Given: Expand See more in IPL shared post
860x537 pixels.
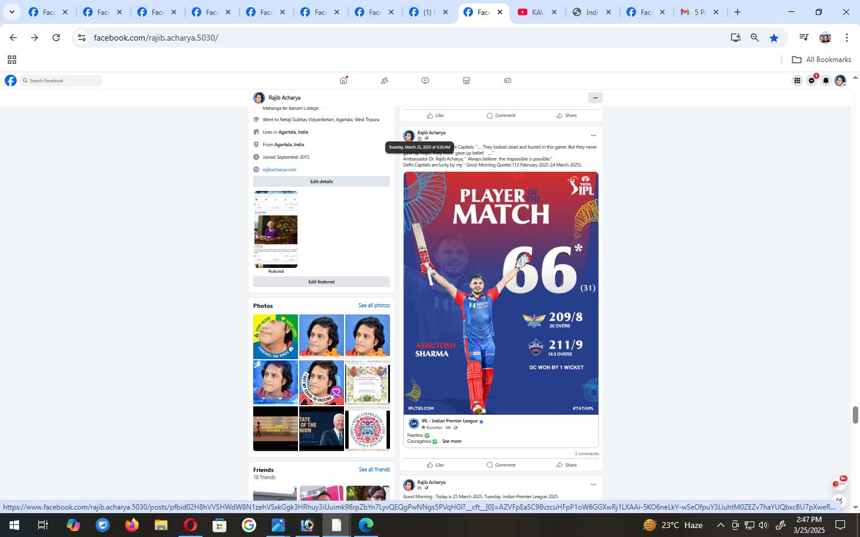Looking at the screenshot, I should point(451,442).
